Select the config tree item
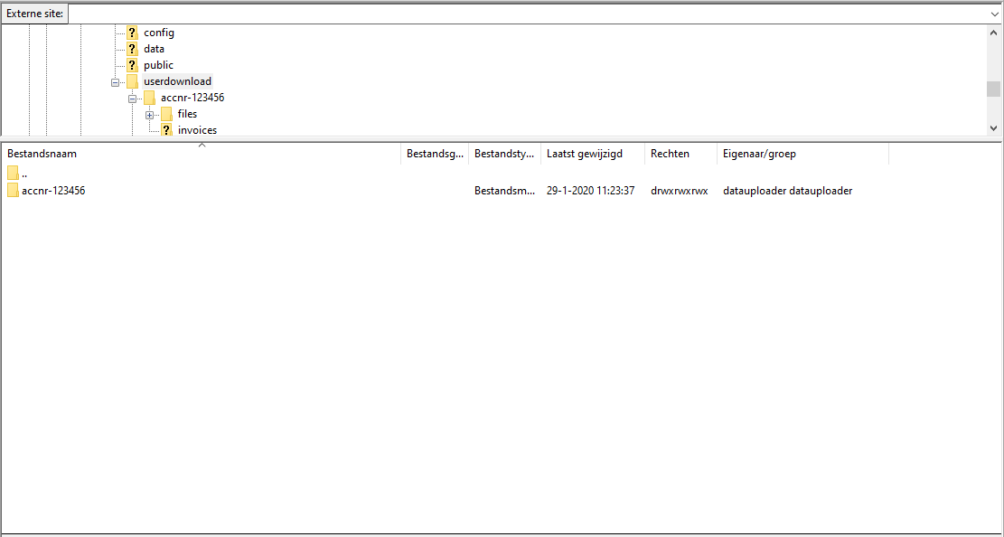 [159, 33]
